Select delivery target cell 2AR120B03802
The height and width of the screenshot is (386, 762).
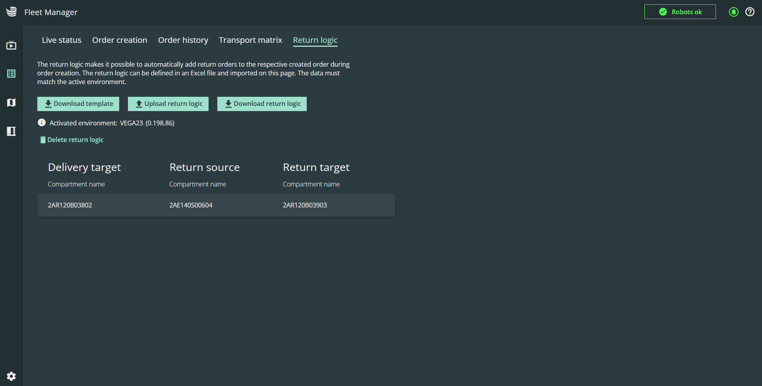tap(70, 205)
